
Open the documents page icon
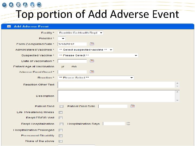[x=18, y=5]
